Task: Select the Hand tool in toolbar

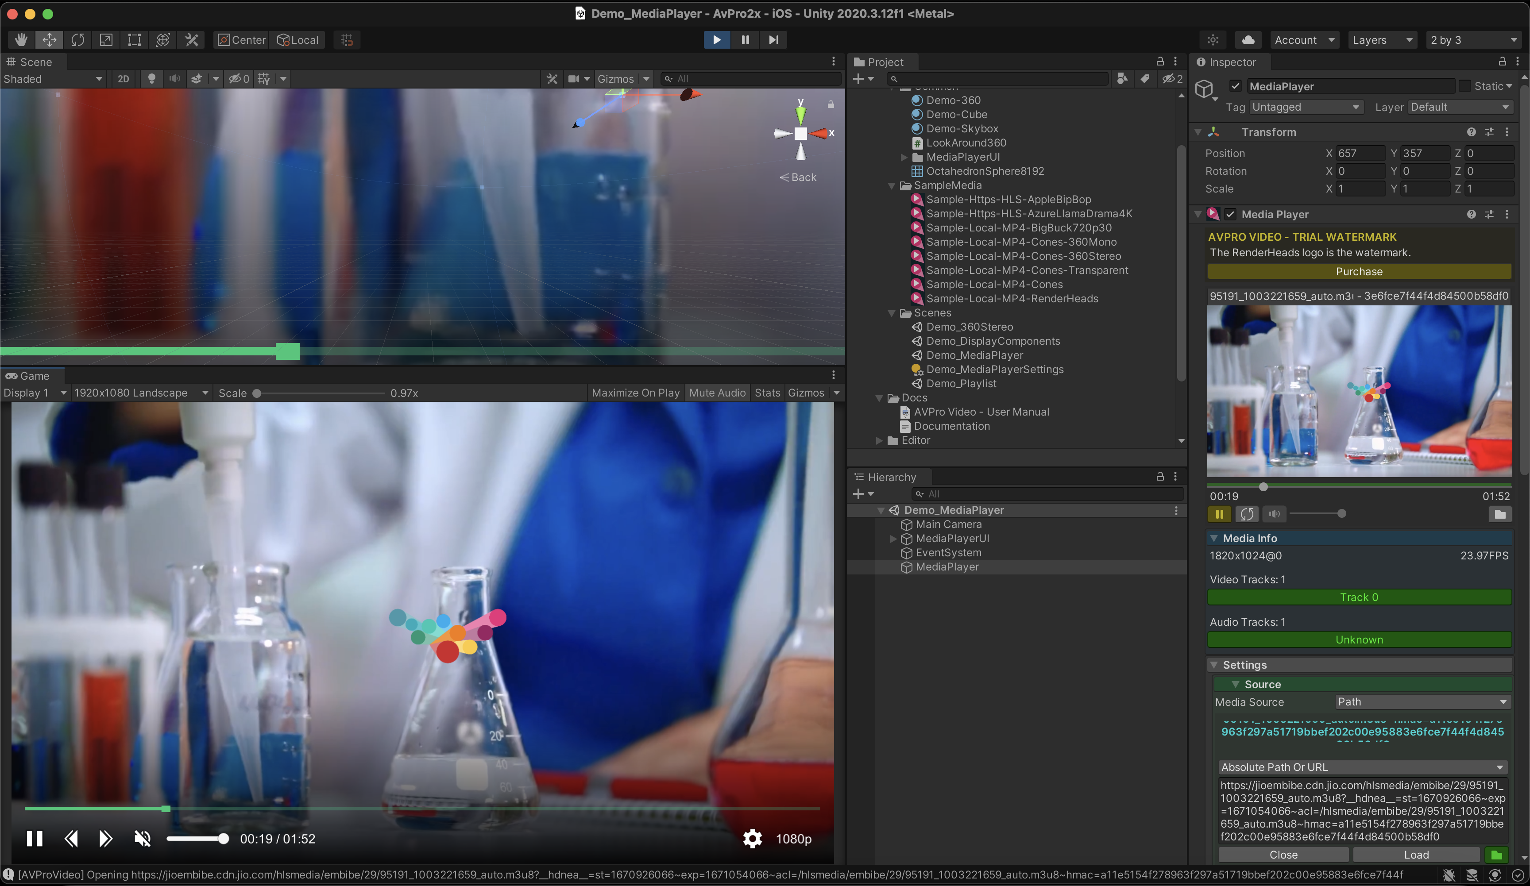Action: click(21, 40)
